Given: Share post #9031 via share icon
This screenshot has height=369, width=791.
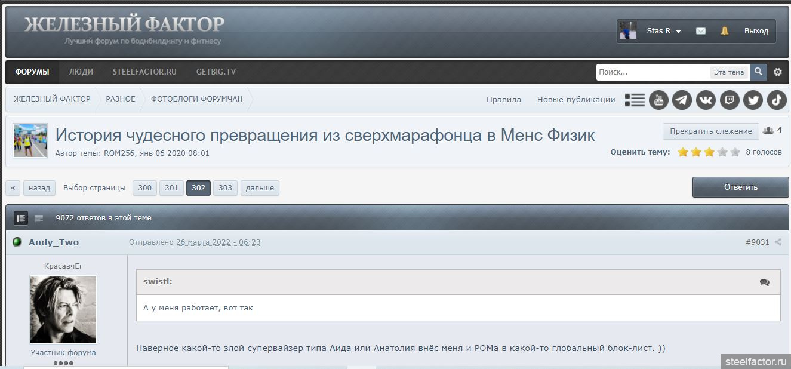Looking at the screenshot, I should pyautogui.click(x=778, y=242).
